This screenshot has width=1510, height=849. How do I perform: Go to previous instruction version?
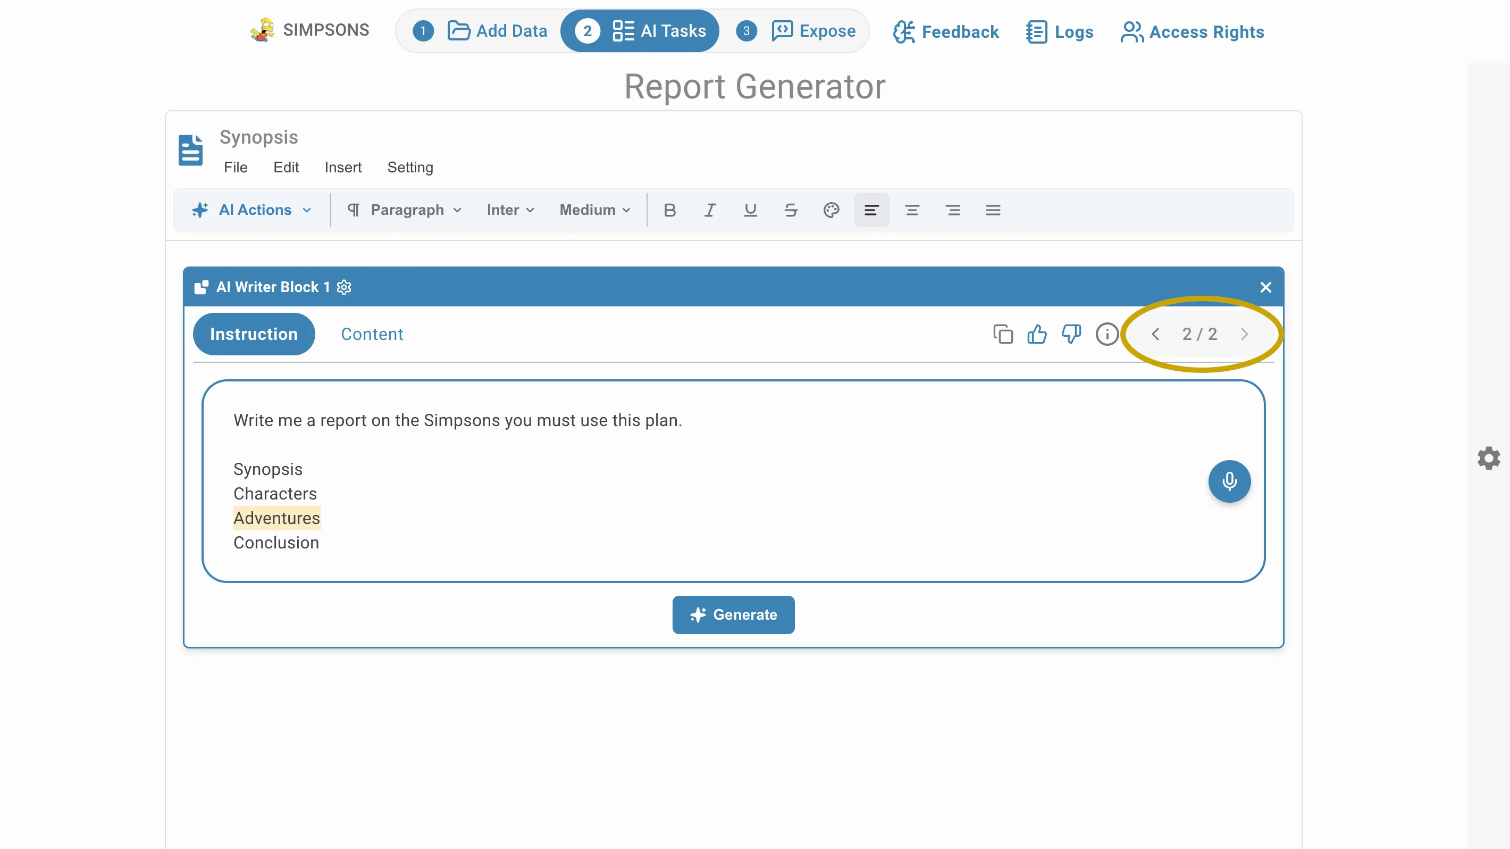click(1155, 334)
